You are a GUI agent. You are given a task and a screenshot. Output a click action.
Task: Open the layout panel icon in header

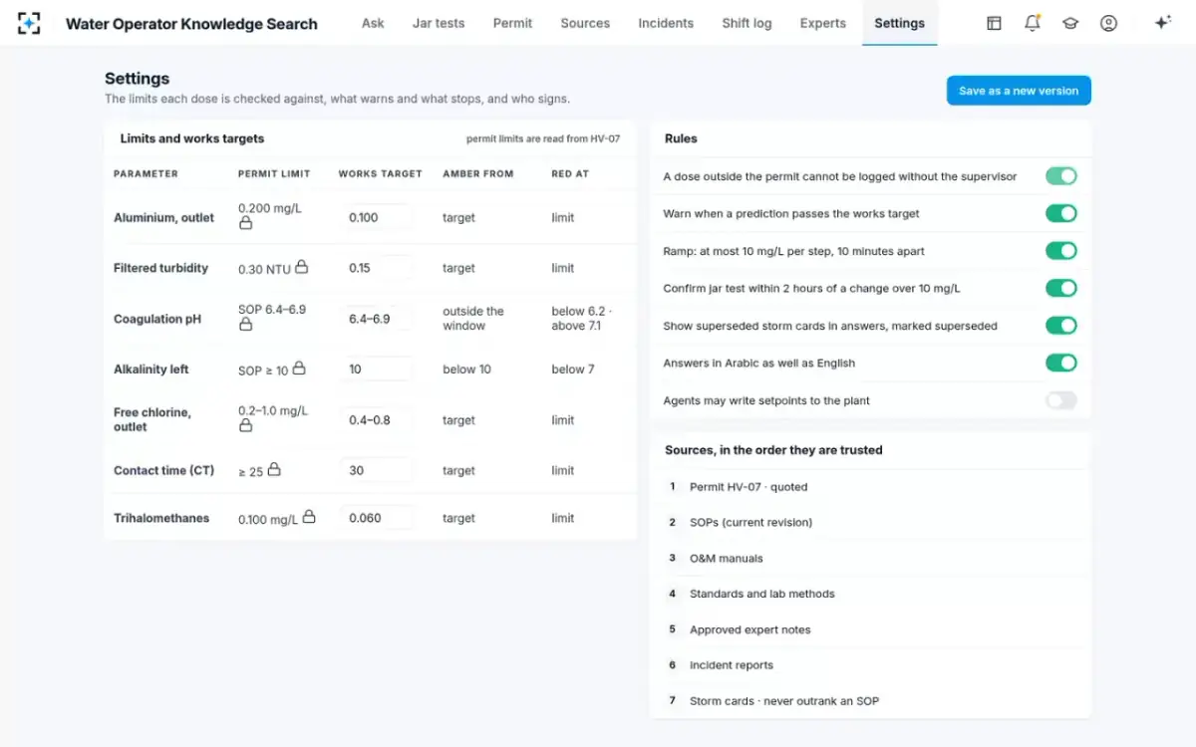pos(994,23)
